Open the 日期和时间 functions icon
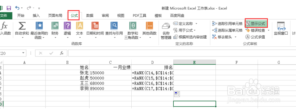This screenshot has width=296, height=110. tap(95, 26)
